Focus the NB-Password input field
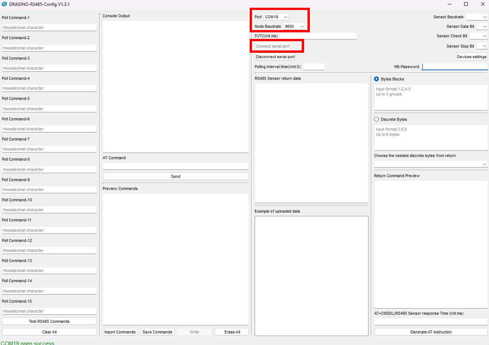Viewport: 489px width, 345px height. [455, 66]
